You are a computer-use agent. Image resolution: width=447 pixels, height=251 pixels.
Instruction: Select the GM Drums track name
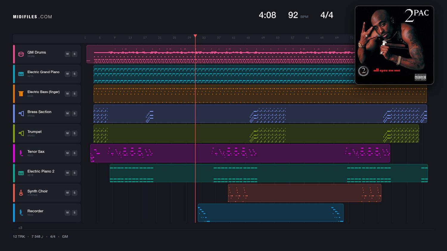pyautogui.click(x=37, y=52)
